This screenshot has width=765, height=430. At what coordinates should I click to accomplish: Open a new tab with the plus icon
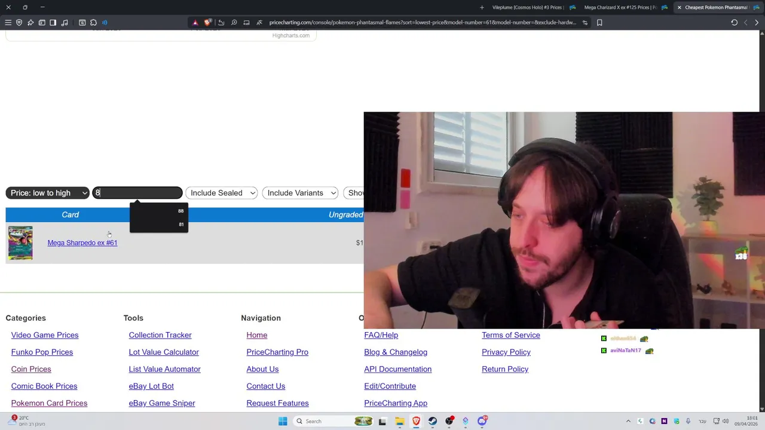pyautogui.click(x=482, y=7)
